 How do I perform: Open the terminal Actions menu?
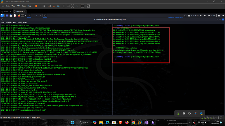[x=9, y=22]
